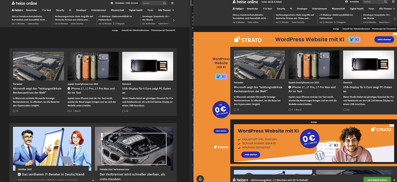397x182 pixels.
Task: Expand Alle Themen arrow in right window
Action: point(394,9)
